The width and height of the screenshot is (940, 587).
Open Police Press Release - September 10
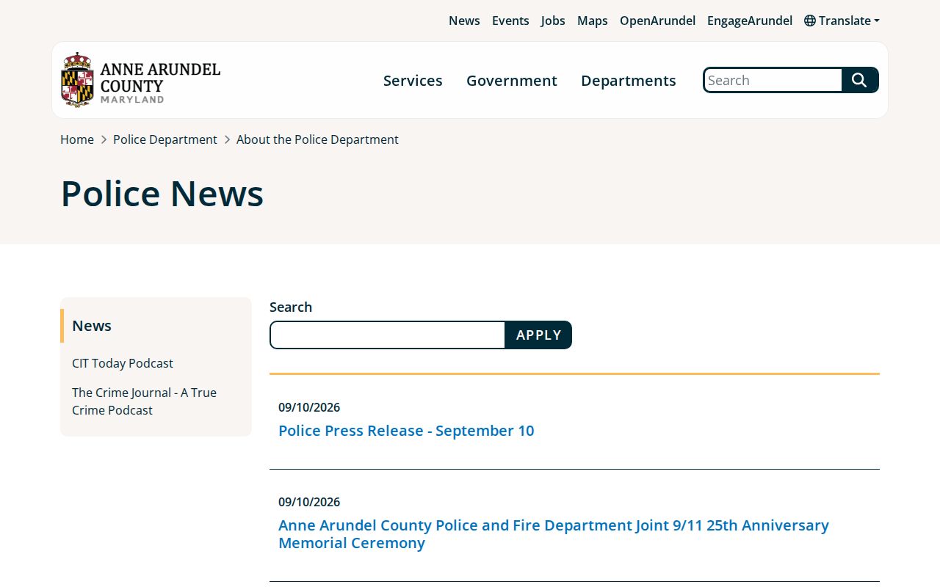406,431
